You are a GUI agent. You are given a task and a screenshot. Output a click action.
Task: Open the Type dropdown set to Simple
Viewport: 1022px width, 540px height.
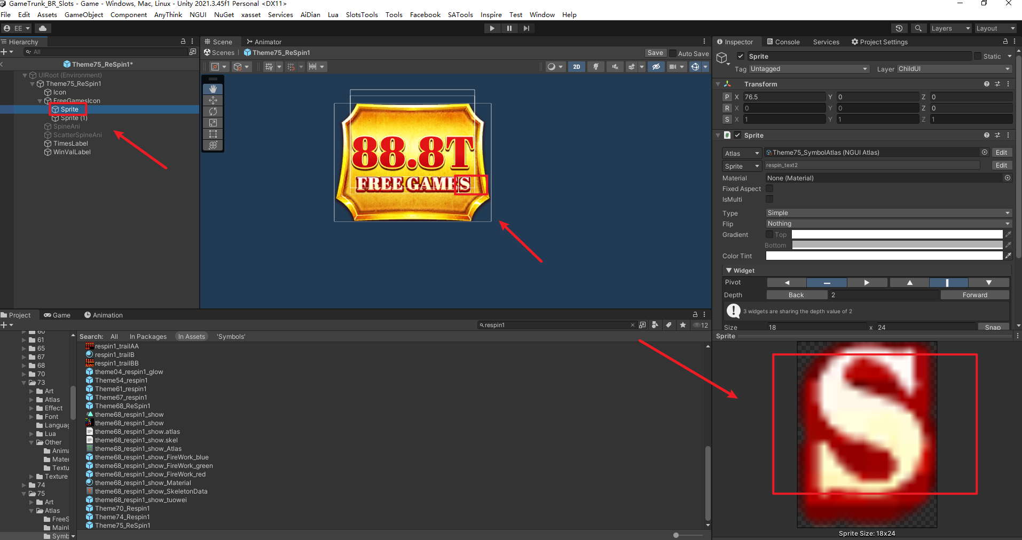pyautogui.click(x=888, y=213)
